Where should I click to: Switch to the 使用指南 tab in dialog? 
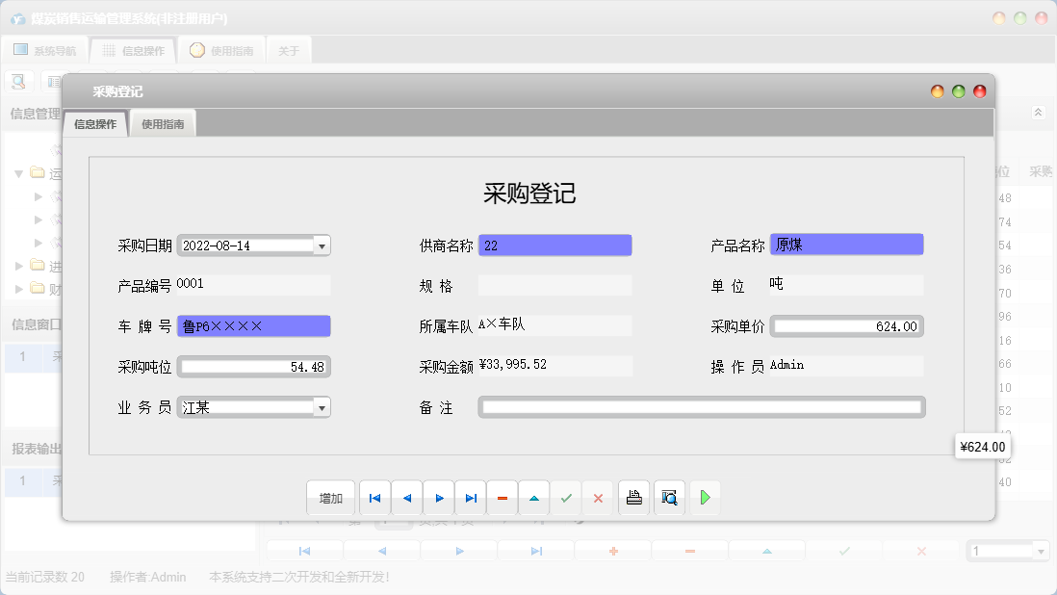163,123
